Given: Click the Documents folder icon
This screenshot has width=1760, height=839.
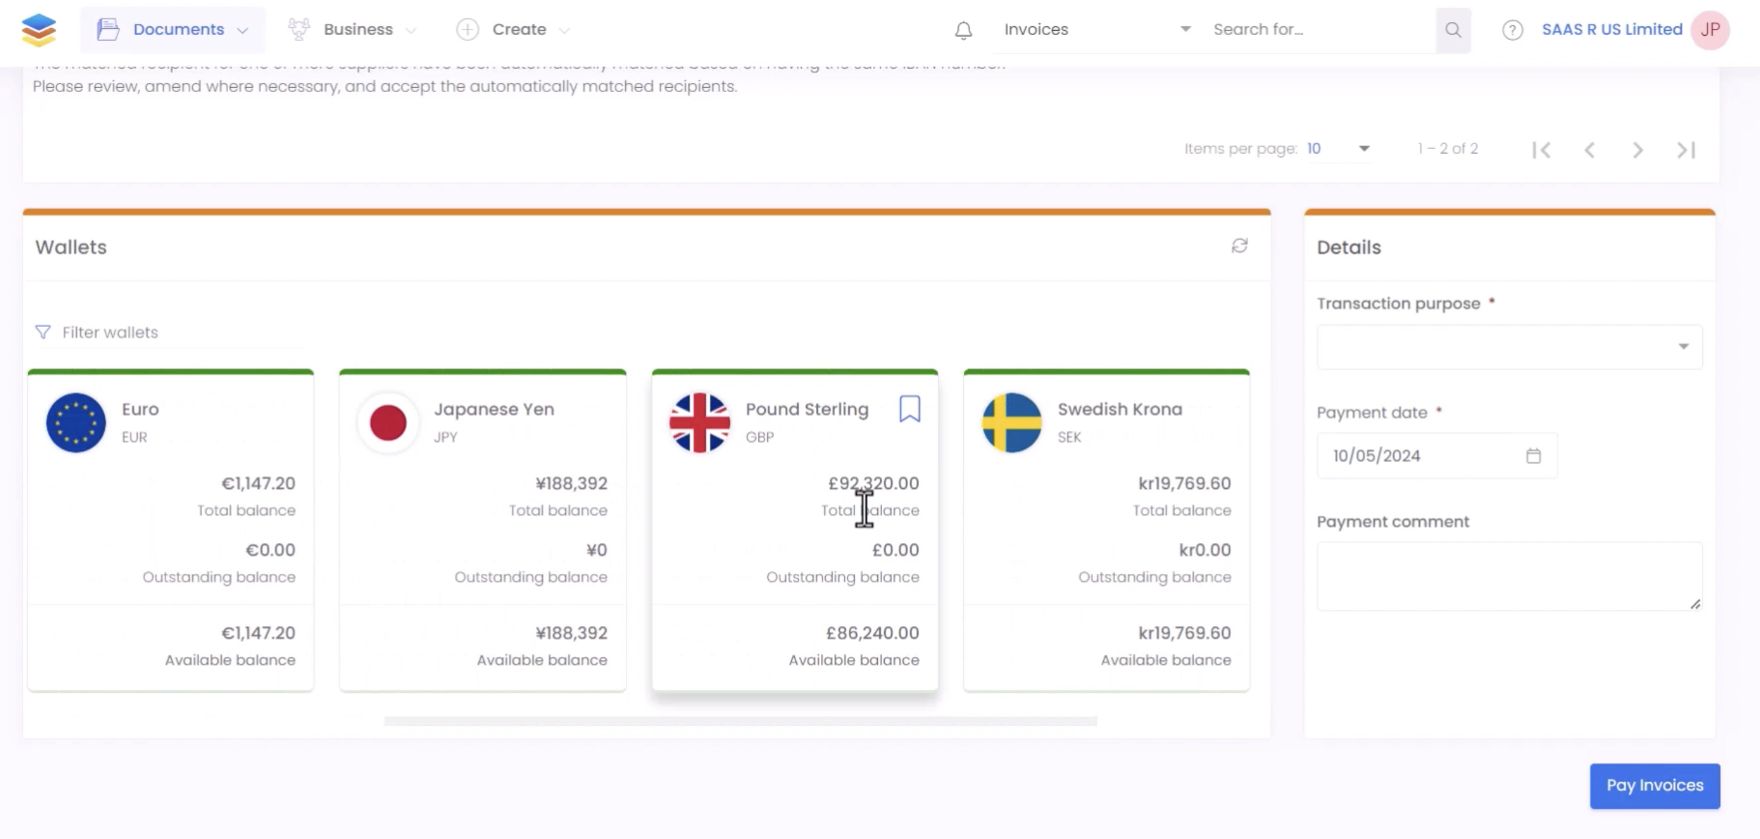Looking at the screenshot, I should click(x=108, y=30).
